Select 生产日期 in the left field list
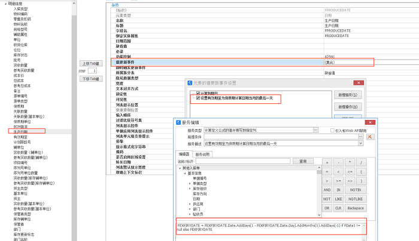 (21, 131)
